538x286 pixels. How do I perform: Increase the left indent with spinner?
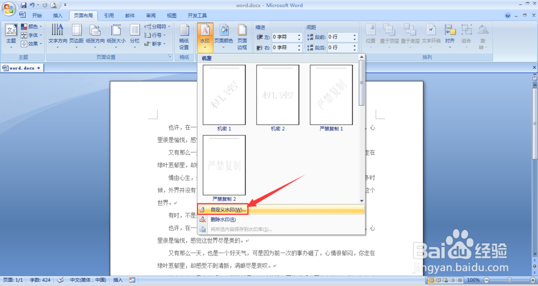pos(299,35)
